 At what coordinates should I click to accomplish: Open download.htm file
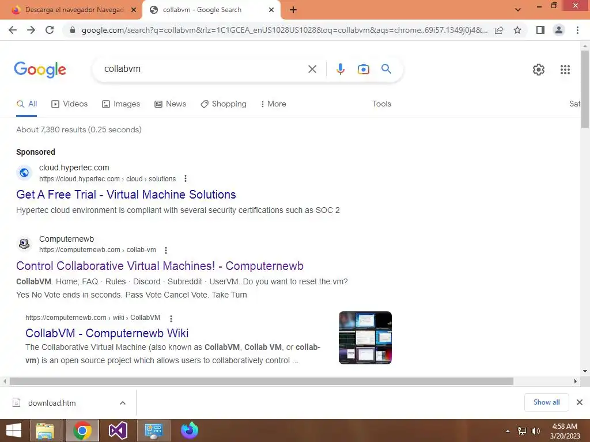coord(52,403)
